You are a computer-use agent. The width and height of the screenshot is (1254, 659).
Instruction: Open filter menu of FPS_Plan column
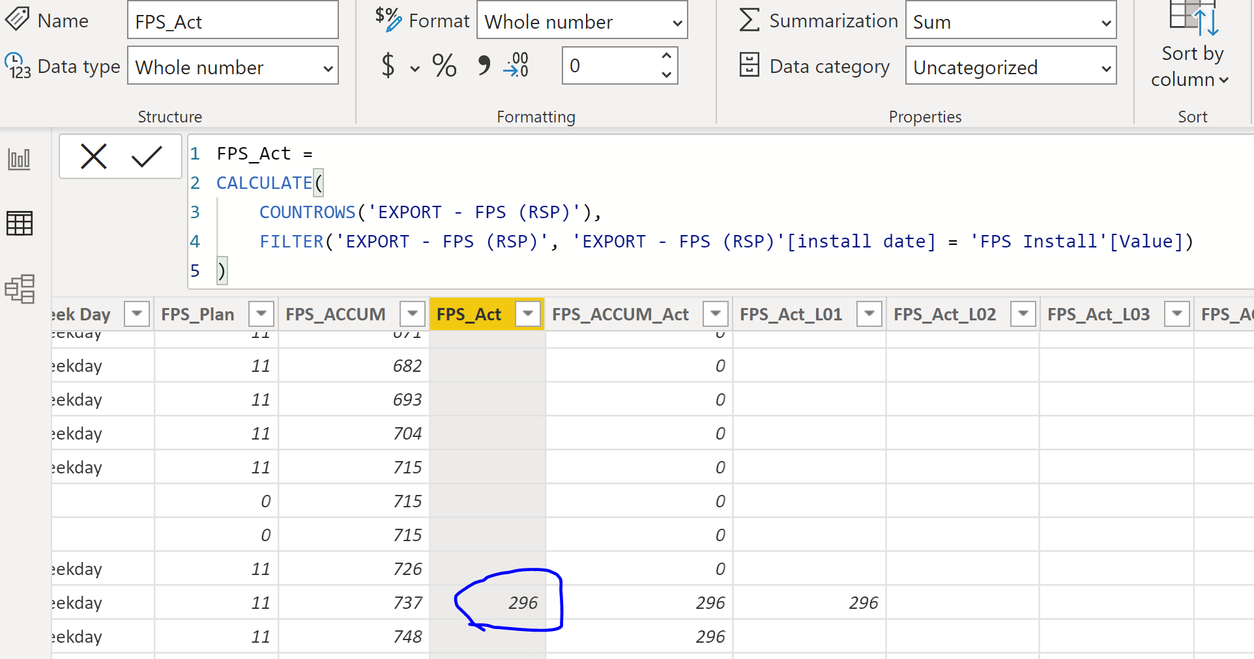click(261, 314)
